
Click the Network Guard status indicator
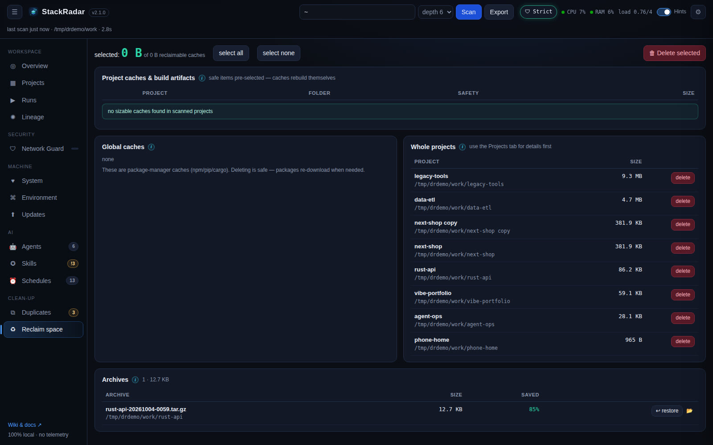(75, 149)
